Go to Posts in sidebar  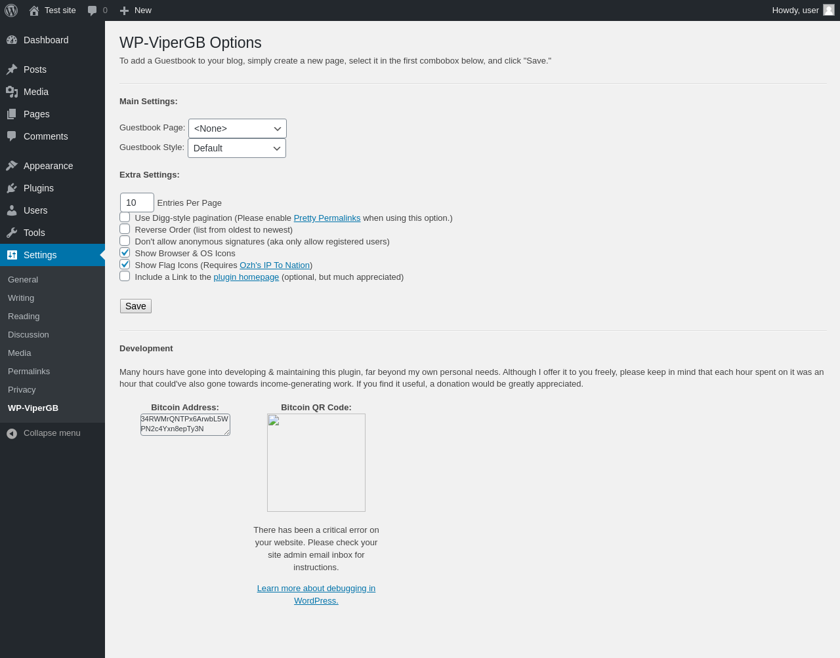[x=52, y=69]
